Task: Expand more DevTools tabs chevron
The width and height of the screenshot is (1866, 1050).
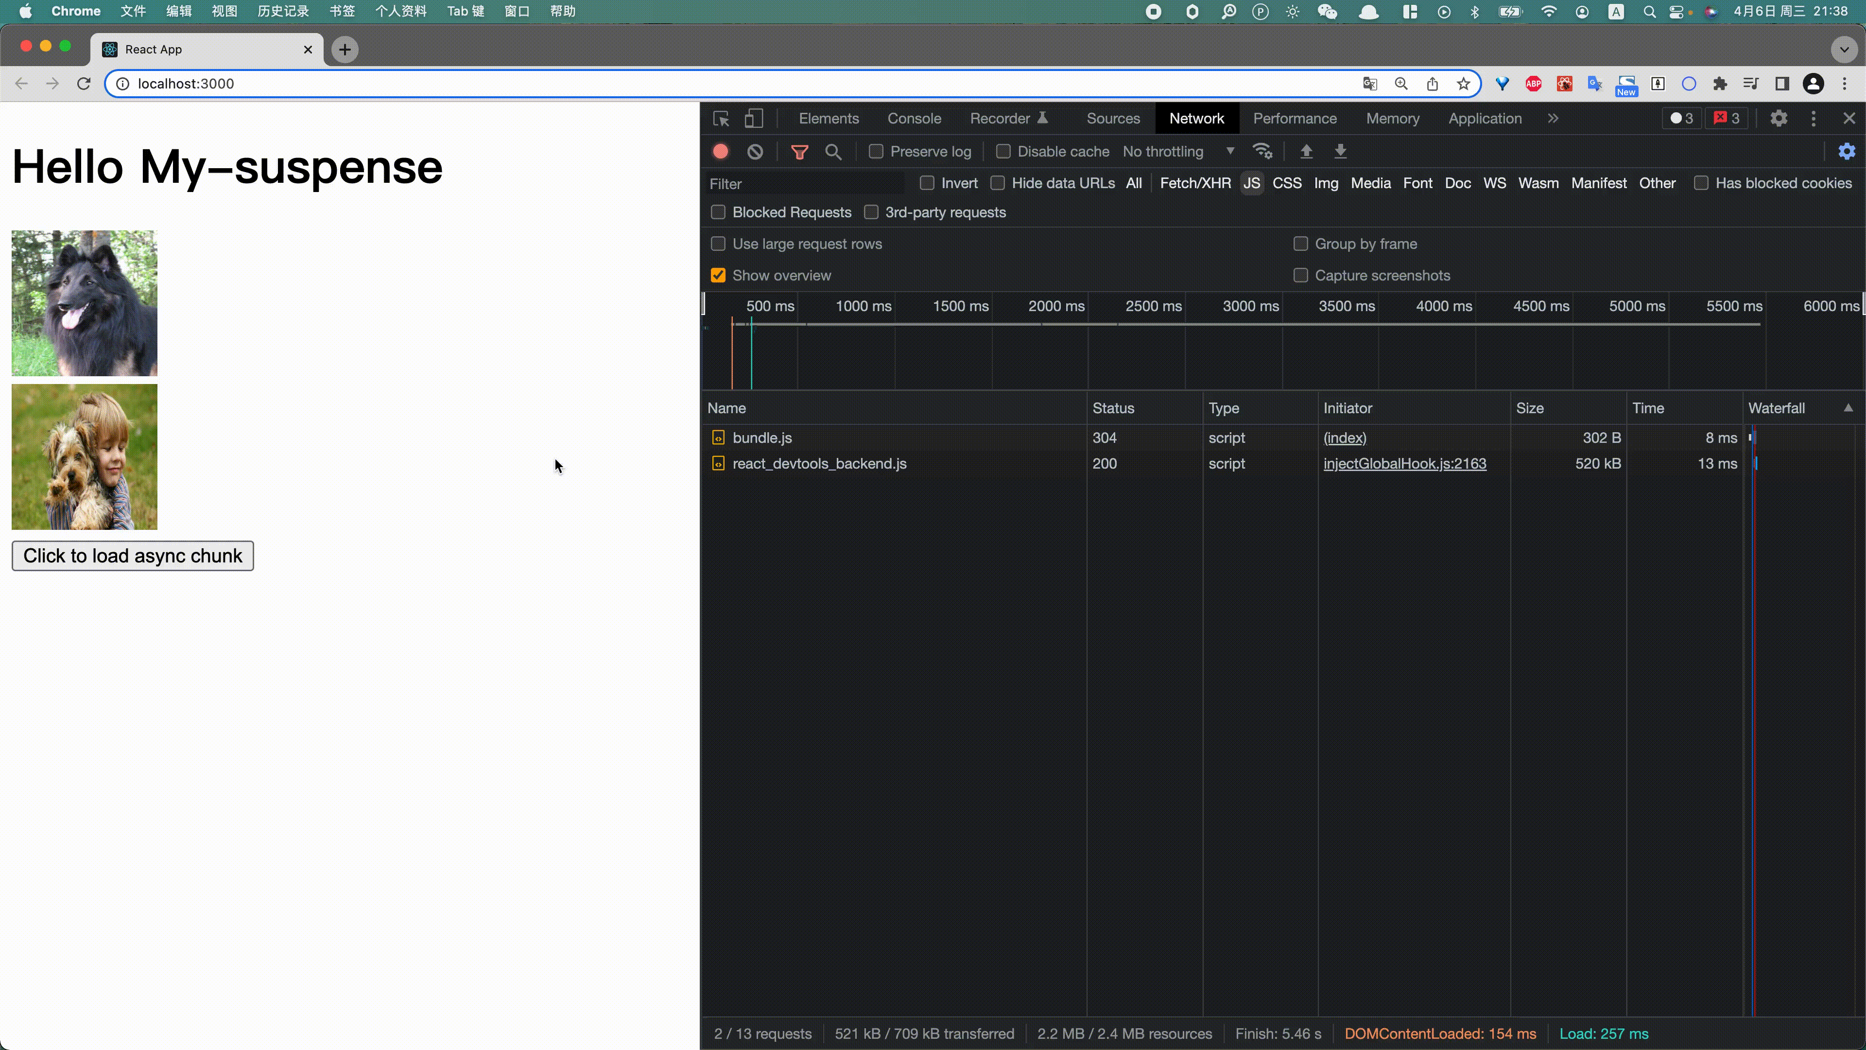Action: point(1553,118)
